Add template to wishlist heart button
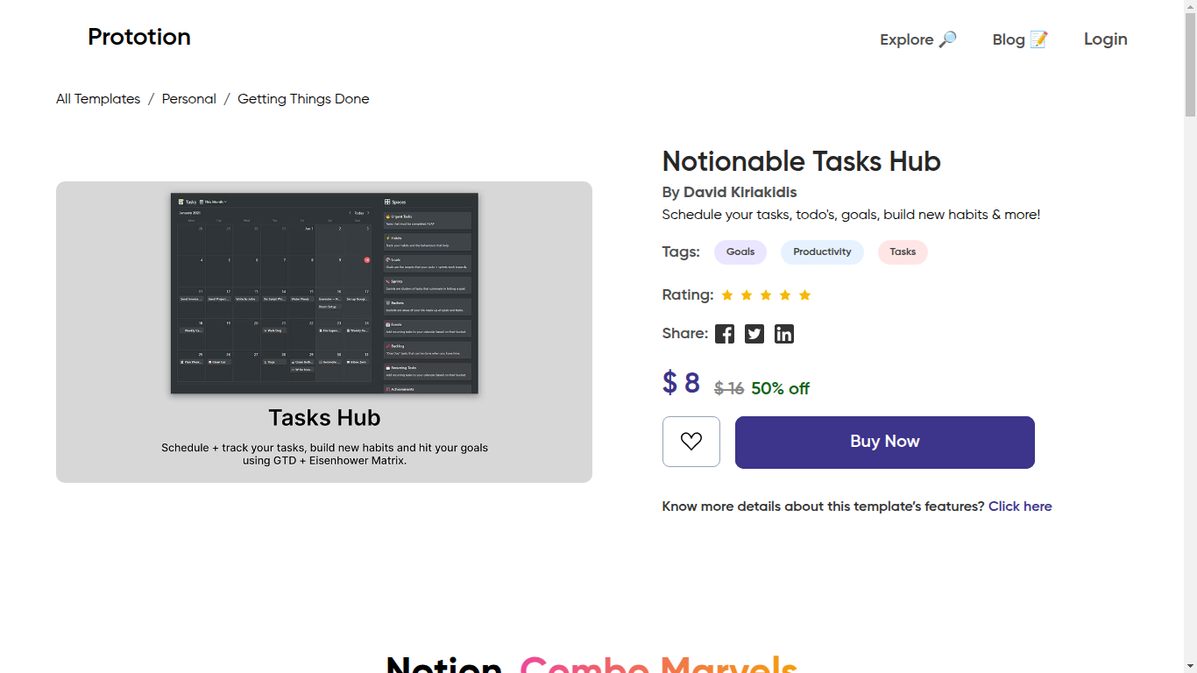1197x673 pixels. [x=691, y=442]
